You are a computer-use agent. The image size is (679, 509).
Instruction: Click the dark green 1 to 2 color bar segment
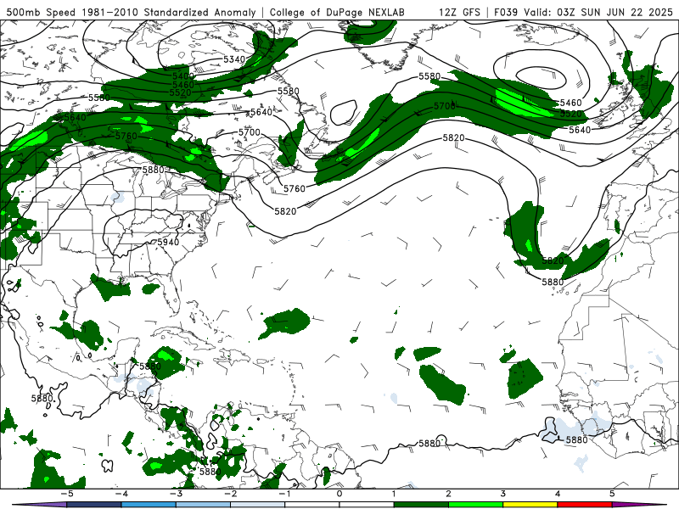pyautogui.click(x=421, y=505)
